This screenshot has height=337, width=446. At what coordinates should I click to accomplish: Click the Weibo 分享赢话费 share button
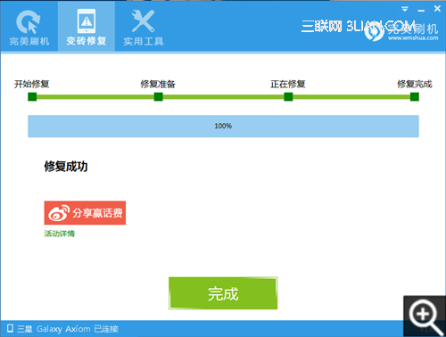point(85,213)
